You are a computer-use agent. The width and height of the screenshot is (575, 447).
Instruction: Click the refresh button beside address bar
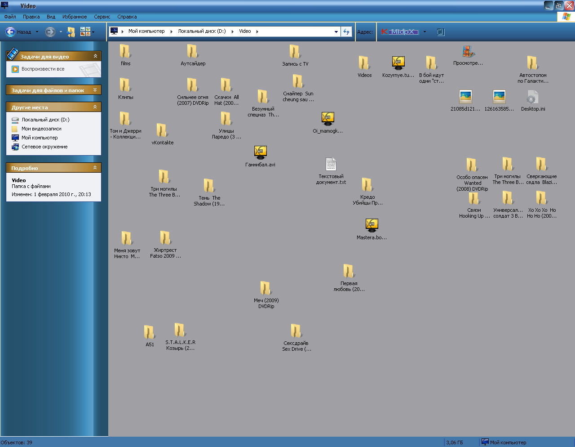coord(346,31)
